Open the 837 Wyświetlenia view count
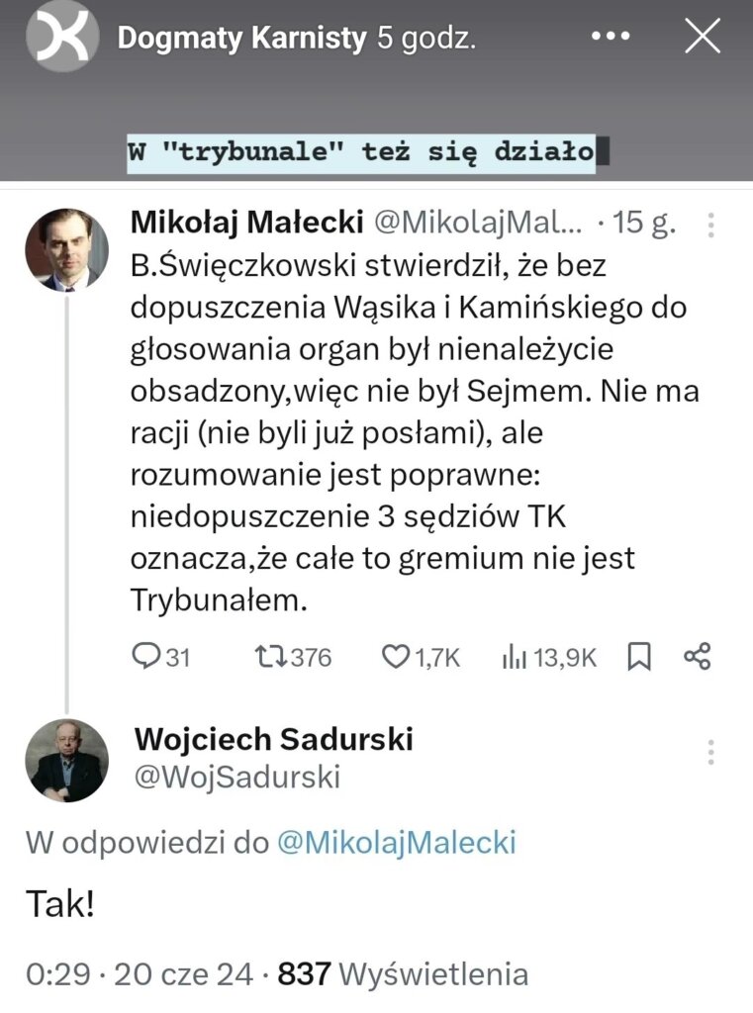The height and width of the screenshot is (1013, 753). pyautogui.click(x=403, y=974)
